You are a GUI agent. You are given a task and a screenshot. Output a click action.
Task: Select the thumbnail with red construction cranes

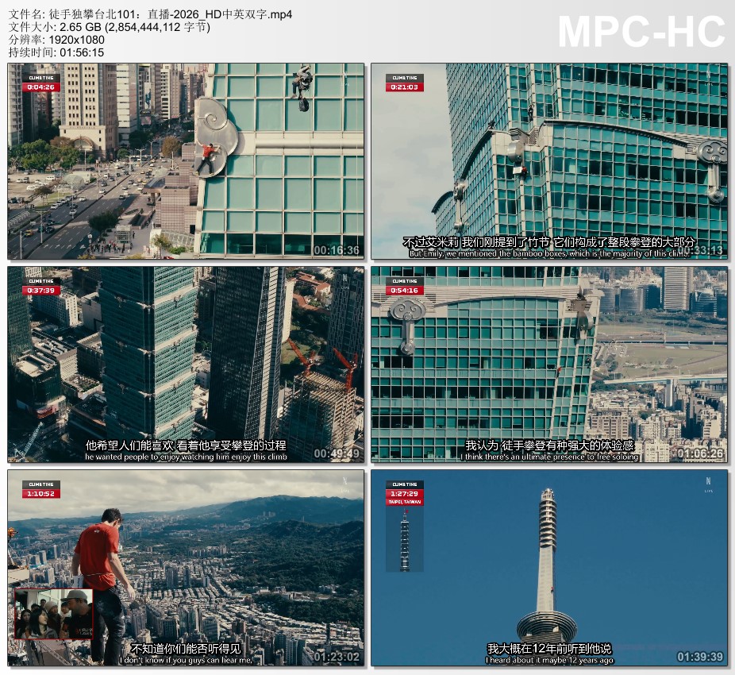pos(186,364)
